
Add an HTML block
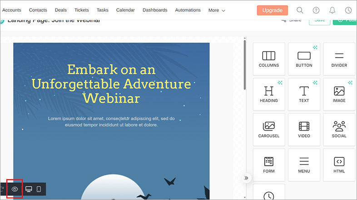point(339,165)
